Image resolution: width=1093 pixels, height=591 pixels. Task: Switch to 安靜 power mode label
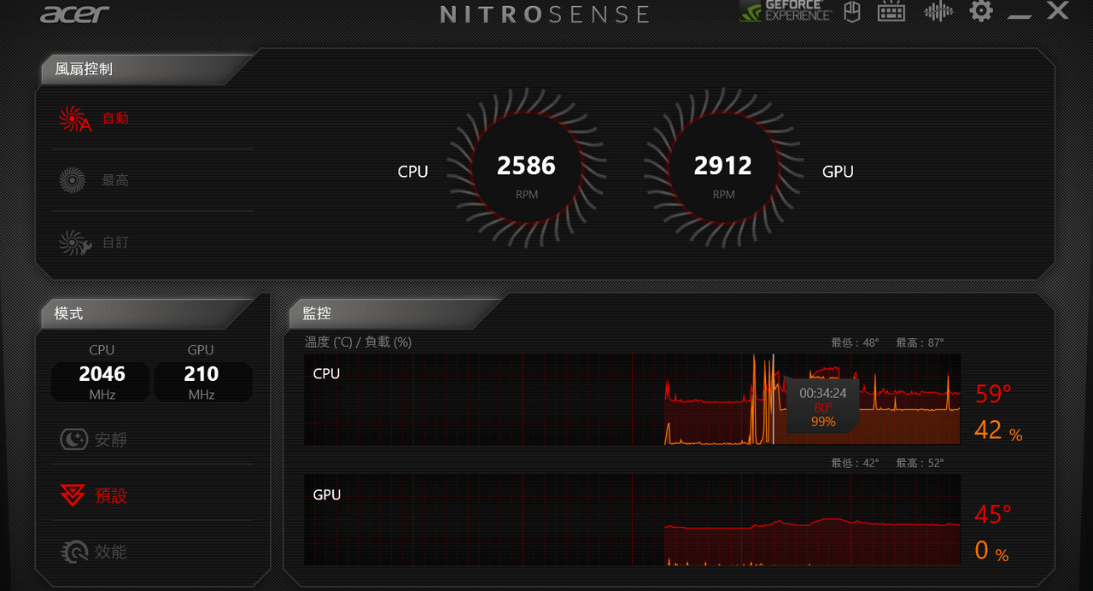click(x=111, y=440)
